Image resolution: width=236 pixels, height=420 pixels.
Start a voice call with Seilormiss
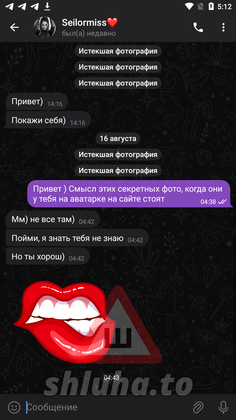point(198,27)
